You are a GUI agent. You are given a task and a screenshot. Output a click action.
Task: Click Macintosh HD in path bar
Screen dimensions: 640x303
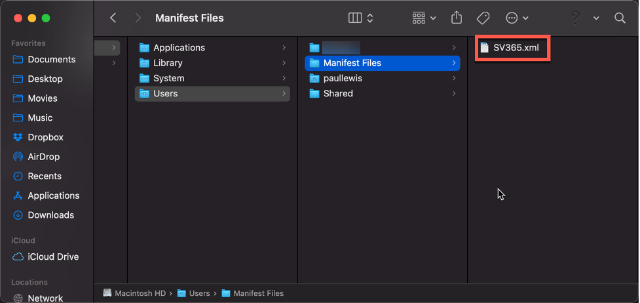point(136,293)
